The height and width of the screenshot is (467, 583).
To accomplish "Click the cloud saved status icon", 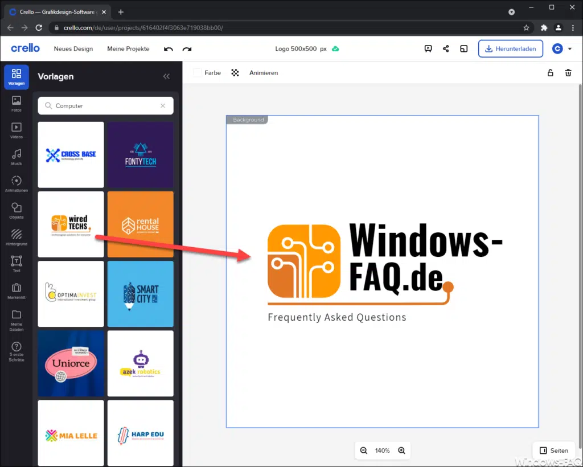I will pyautogui.click(x=335, y=49).
